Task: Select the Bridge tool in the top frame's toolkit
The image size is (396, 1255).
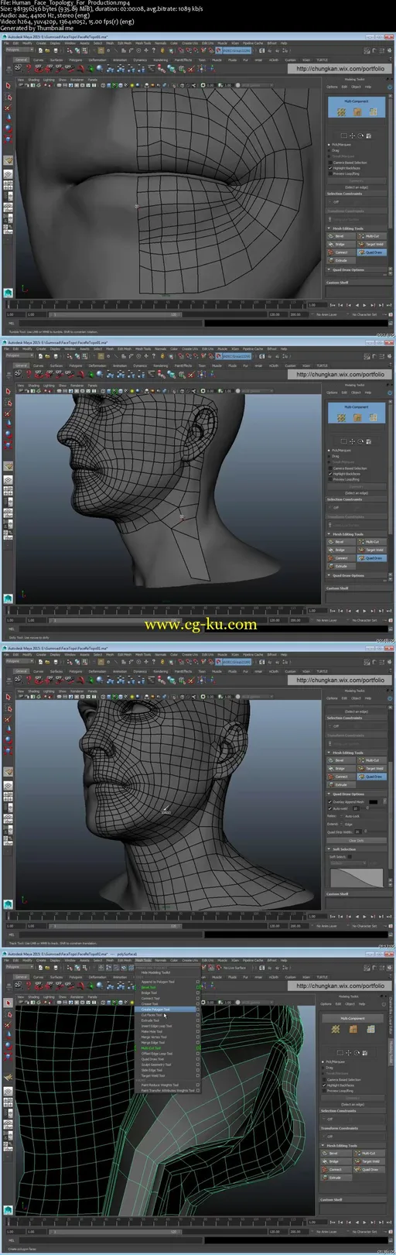Action: click(341, 245)
